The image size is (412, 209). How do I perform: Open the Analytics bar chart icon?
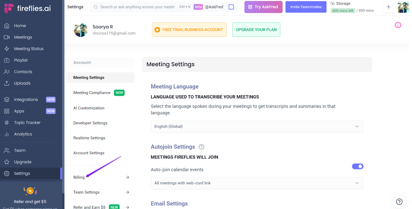click(x=7, y=134)
